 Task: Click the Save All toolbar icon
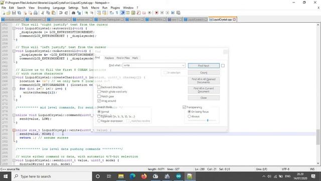[x=19, y=13]
